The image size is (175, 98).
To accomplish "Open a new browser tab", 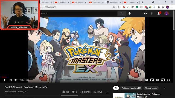I will click(142, 2).
